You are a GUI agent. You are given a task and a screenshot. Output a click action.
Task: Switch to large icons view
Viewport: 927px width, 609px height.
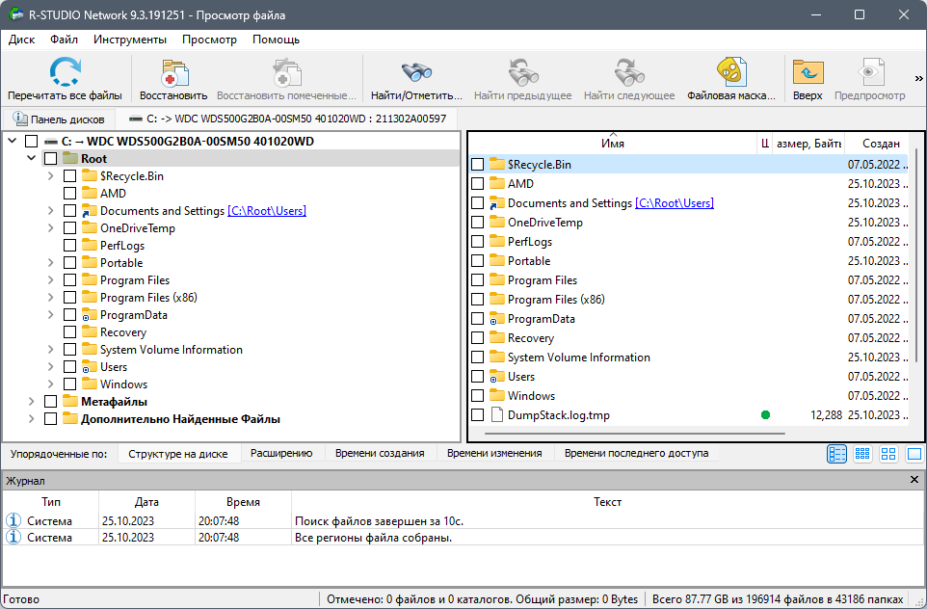click(888, 454)
